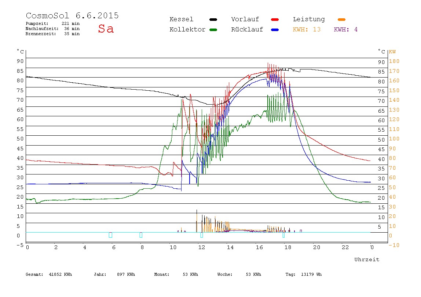Click the orange KWH: 13 value
421x297 pixels.
point(307,30)
